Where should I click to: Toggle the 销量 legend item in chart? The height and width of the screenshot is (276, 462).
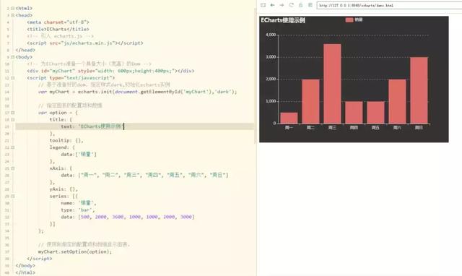(354, 20)
